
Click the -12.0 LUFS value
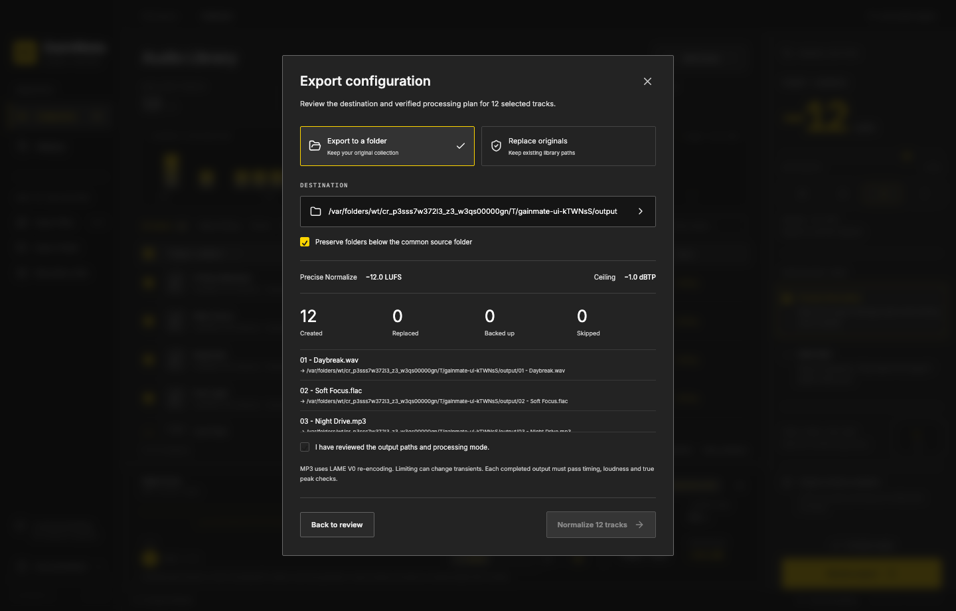click(384, 277)
